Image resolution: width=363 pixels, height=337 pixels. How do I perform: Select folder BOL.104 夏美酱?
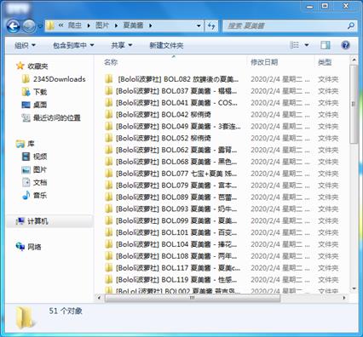point(176,244)
